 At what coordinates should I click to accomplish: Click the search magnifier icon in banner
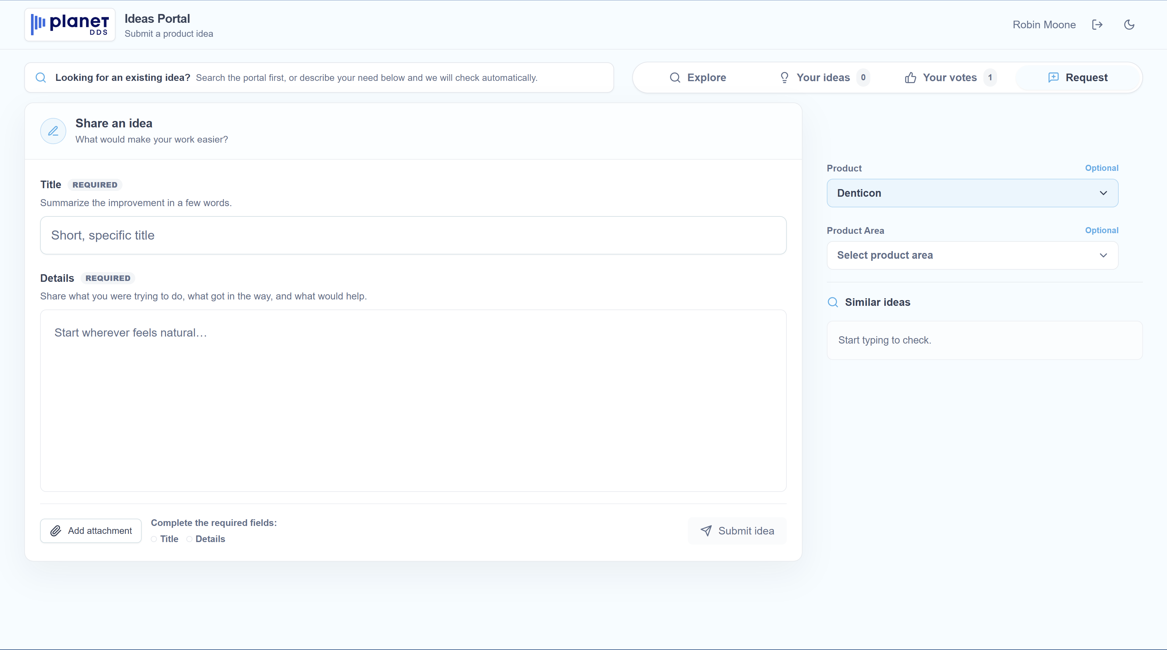(41, 78)
